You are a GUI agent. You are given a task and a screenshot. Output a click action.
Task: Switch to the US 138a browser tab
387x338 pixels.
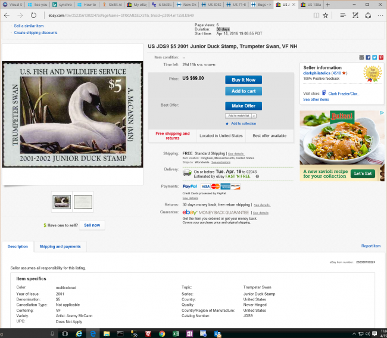pos(311,4)
